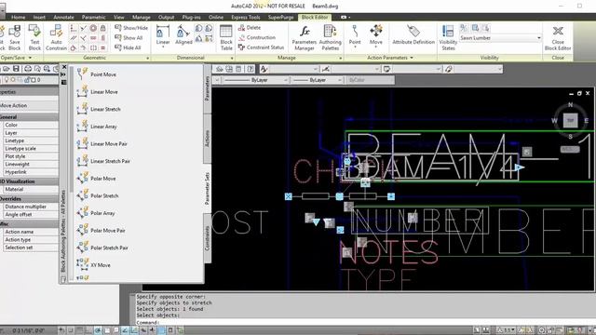
Task: Toggle Construction geometry
Action: [x=257, y=37]
